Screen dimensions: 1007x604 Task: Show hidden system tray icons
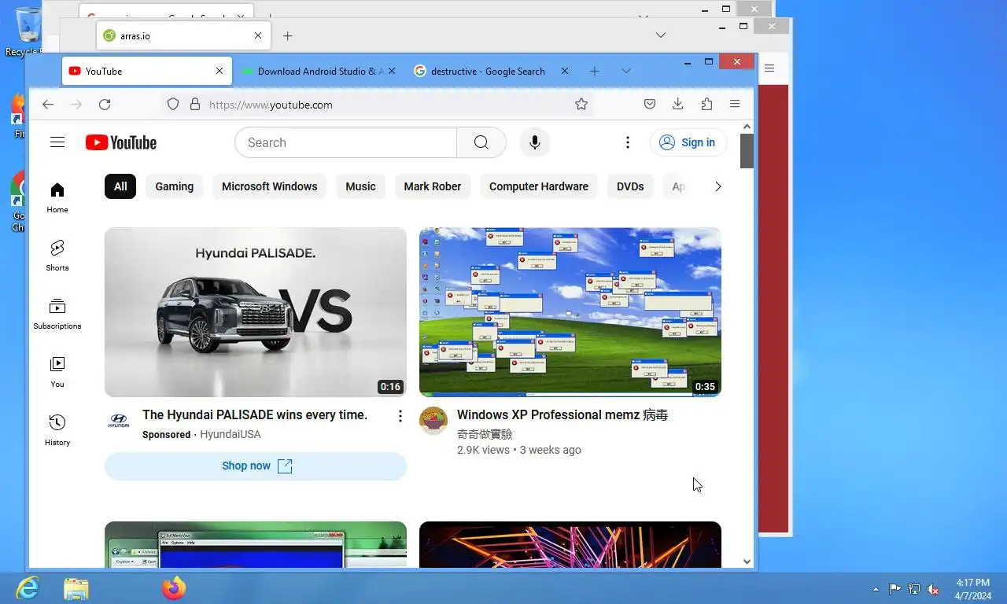pyautogui.click(x=876, y=589)
